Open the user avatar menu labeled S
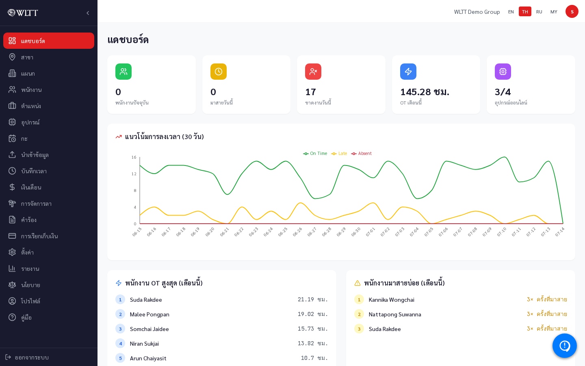This screenshot has height=366, width=585. pos(572,11)
